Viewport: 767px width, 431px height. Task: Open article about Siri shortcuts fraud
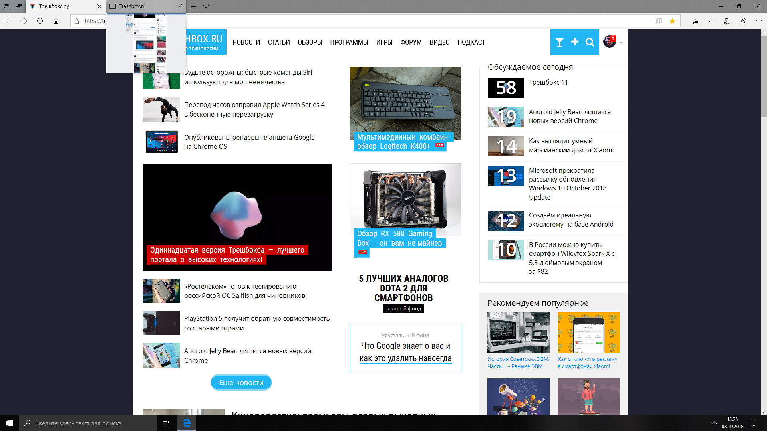point(248,77)
